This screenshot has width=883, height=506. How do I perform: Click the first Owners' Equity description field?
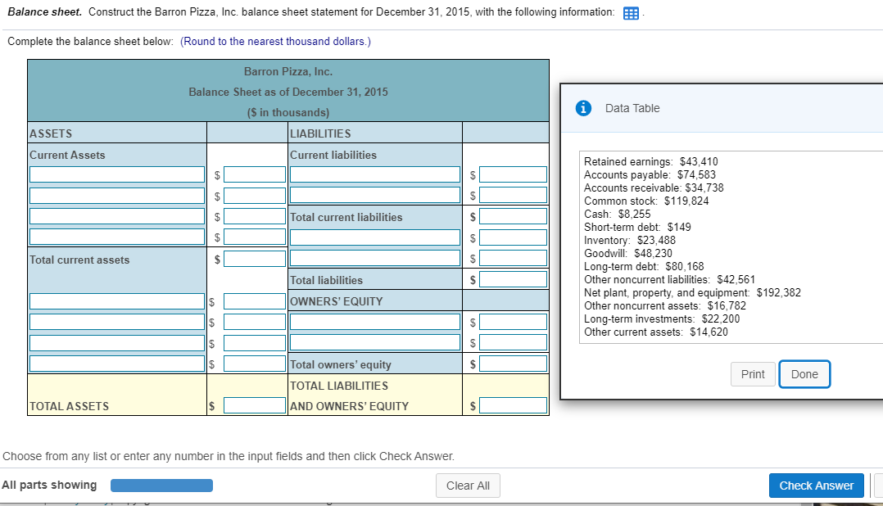[375, 321]
